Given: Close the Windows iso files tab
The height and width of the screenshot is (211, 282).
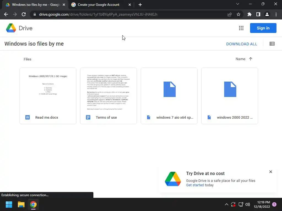Looking at the screenshot, I should click(64, 5).
